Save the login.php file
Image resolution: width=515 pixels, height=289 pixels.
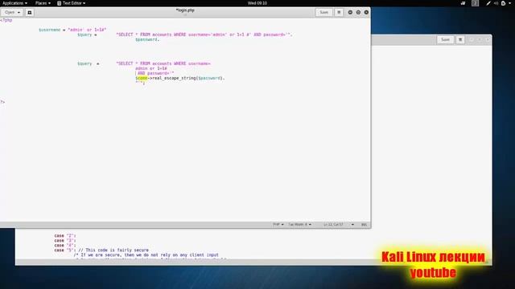pyautogui.click(x=323, y=13)
